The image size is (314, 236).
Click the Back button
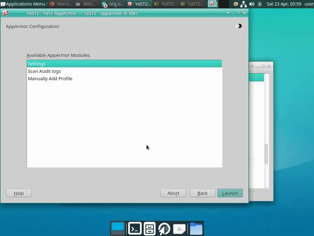pyautogui.click(x=202, y=193)
